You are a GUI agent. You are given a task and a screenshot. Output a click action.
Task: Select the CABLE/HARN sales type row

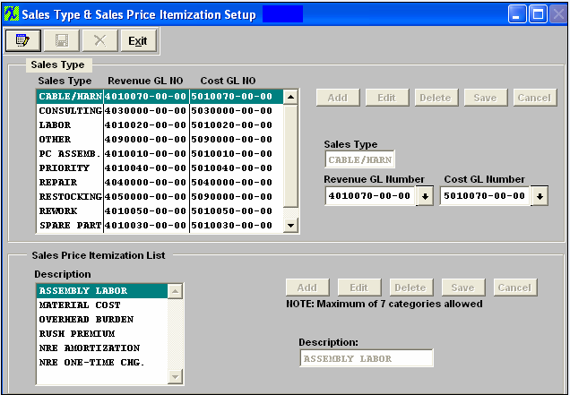point(160,97)
